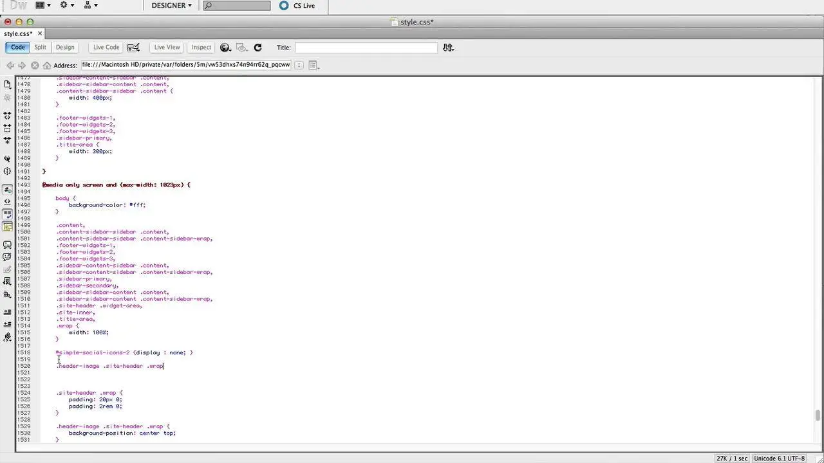Open the Check Browser Compatibility menu
824x463 pixels.
coord(134,48)
